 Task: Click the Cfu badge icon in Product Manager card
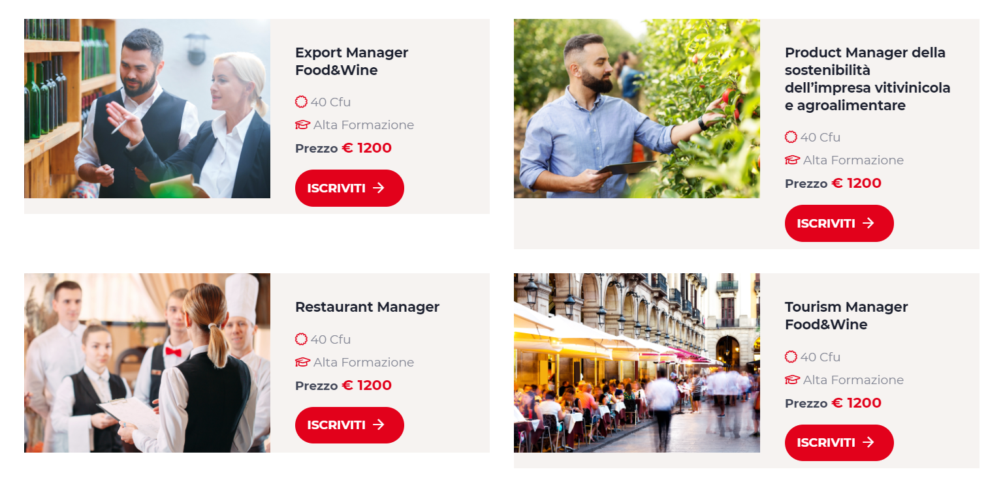coord(791,137)
